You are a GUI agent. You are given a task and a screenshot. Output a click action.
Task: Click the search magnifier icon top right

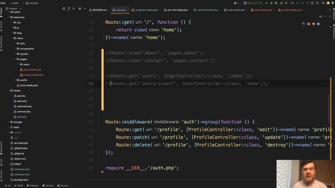pos(323,3)
